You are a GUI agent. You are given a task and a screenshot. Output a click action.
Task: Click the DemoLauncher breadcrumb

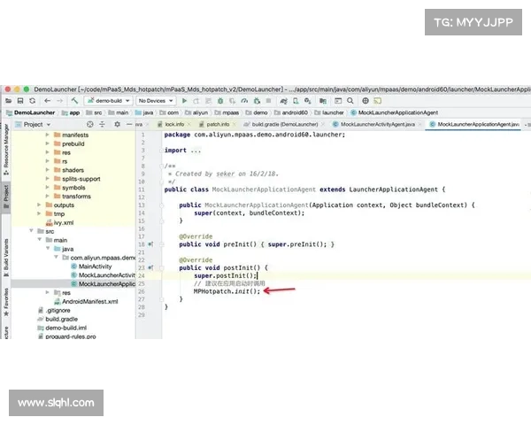[31, 112]
